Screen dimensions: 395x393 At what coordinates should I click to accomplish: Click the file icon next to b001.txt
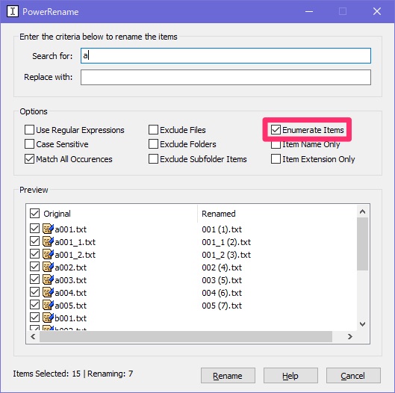coord(48,318)
